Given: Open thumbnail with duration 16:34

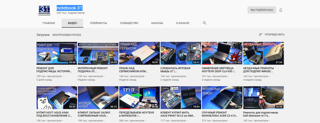Looking at the screenshot, I should point(263,98).
